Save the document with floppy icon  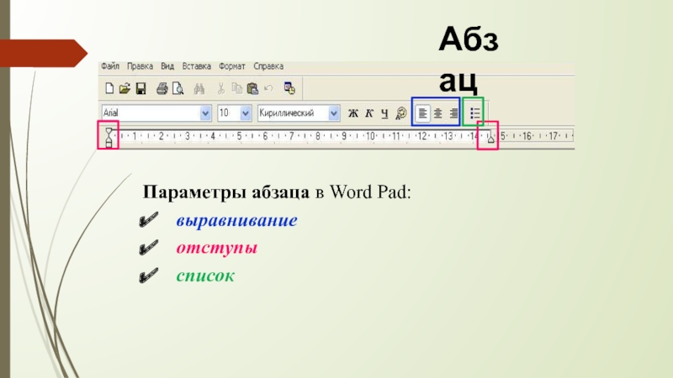pyautogui.click(x=140, y=87)
